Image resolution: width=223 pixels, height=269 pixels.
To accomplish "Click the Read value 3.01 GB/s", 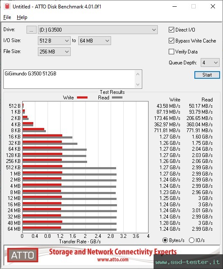I will [x=202, y=210].
